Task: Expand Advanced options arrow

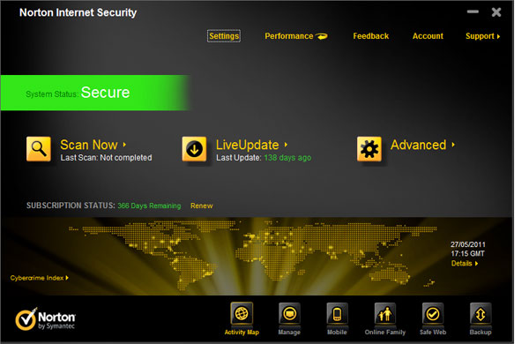Action: point(453,145)
